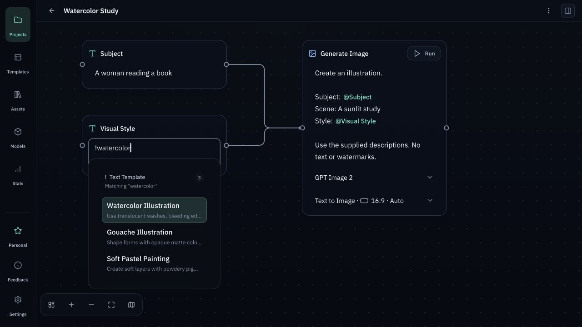Fit canvas to view

point(111,305)
